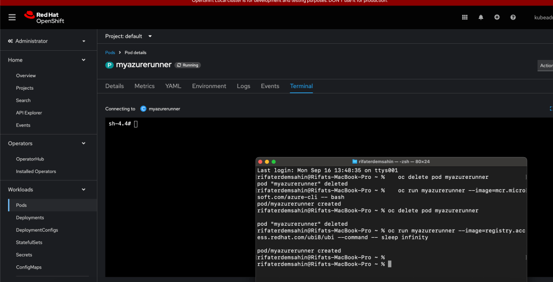Close the macOS zsh Terminal window
553x282 pixels.
(260, 162)
